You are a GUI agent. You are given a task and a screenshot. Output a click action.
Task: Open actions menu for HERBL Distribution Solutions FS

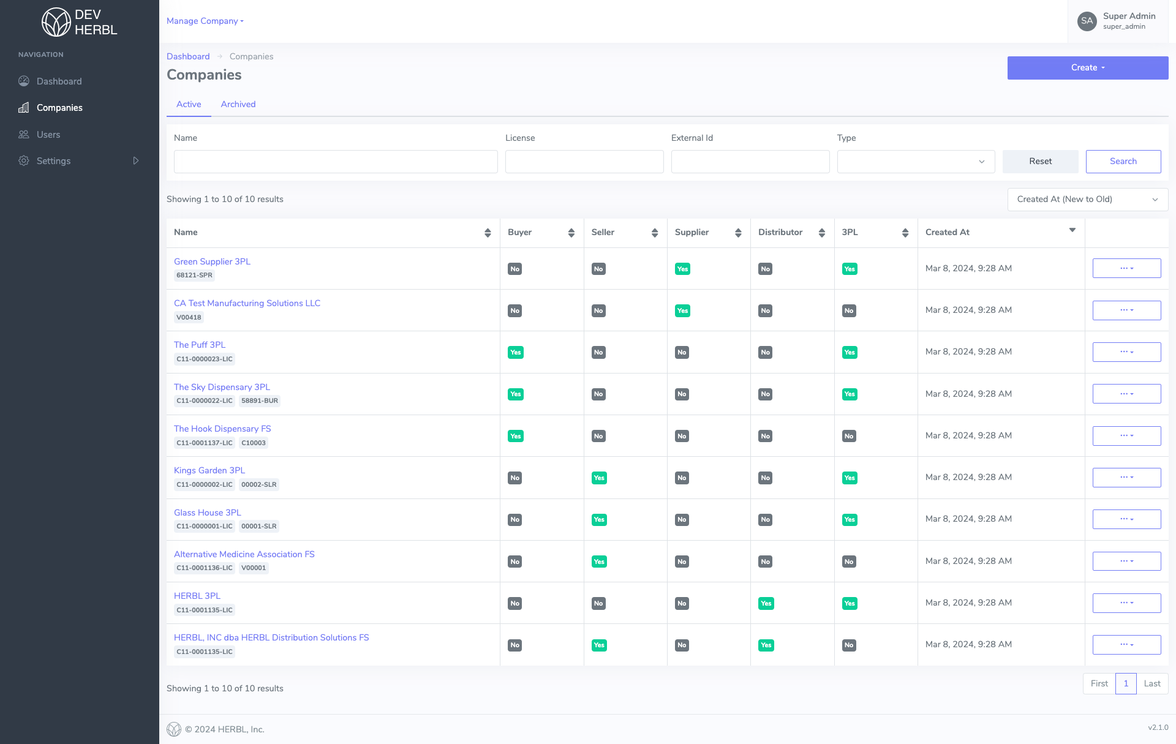(1126, 645)
